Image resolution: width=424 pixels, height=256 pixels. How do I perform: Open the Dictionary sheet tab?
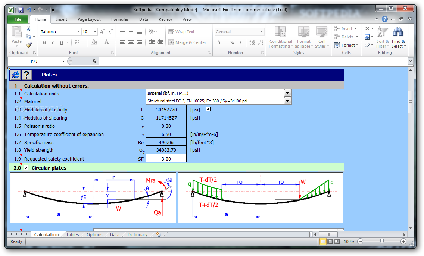[x=137, y=235]
